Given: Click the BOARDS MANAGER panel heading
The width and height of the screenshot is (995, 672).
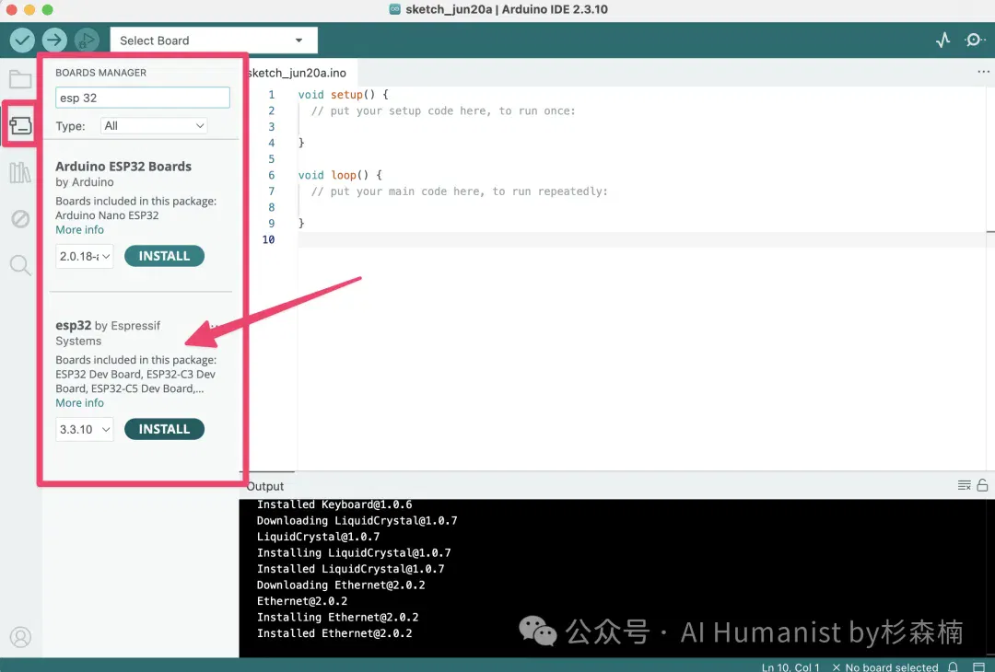Looking at the screenshot, I should coord(101,73).
